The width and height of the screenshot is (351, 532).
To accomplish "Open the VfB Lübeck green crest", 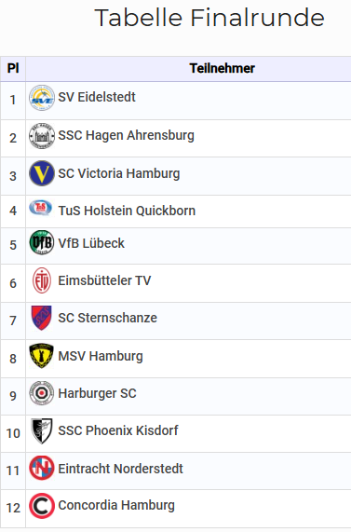I will pyautogui.click(x=42, y=242).
